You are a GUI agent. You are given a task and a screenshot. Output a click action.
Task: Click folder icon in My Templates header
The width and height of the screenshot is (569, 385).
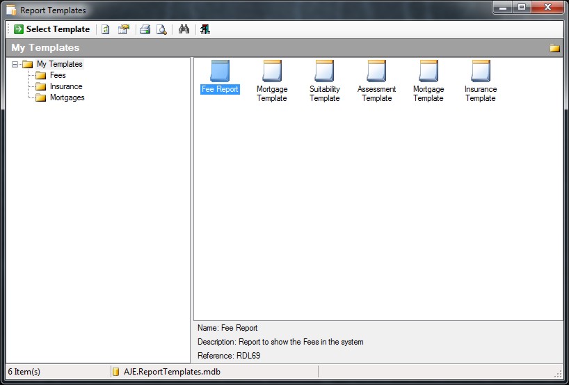pyautogui.click(x=554, y=48)
